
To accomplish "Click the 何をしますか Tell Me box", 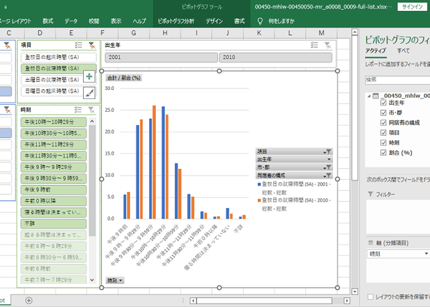I will pyautogui.click(x=282, y=21).
